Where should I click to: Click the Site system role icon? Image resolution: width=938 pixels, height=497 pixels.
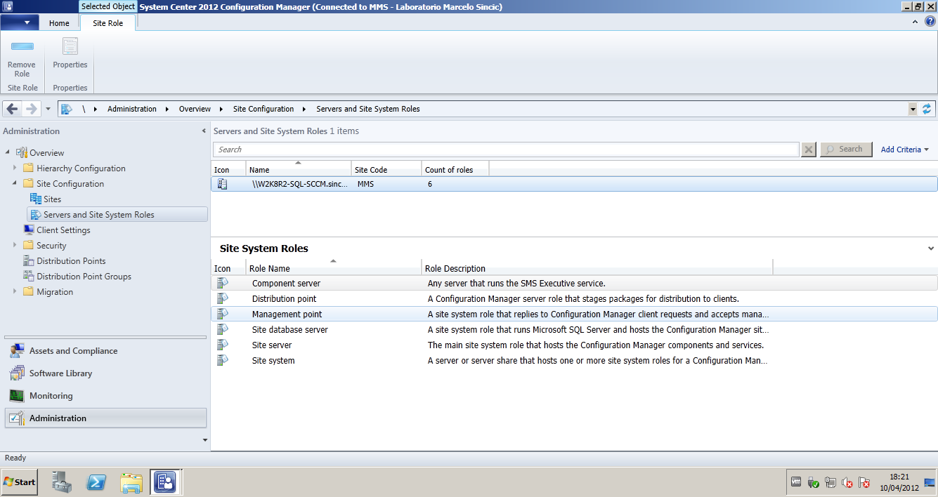pyautogui.click(x=222, y=360)
